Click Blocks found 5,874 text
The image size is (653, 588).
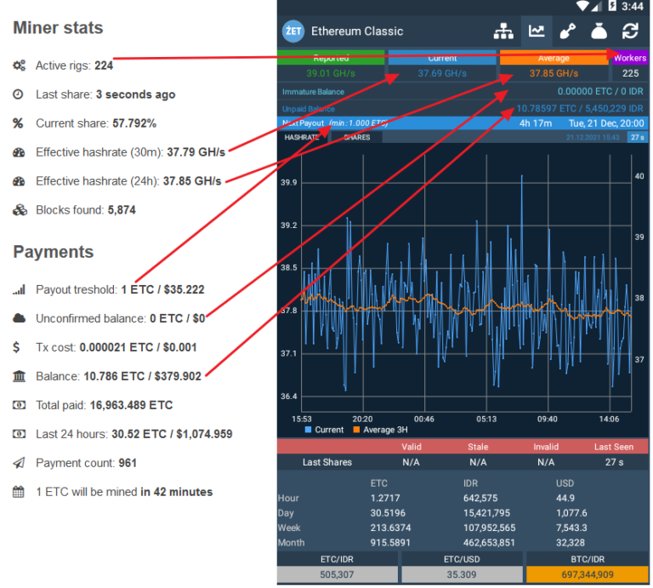pos(86,210)
